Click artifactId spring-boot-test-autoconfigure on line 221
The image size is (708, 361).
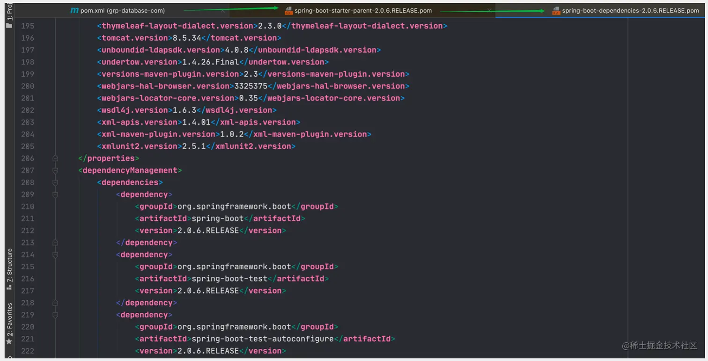pos(263,339)
